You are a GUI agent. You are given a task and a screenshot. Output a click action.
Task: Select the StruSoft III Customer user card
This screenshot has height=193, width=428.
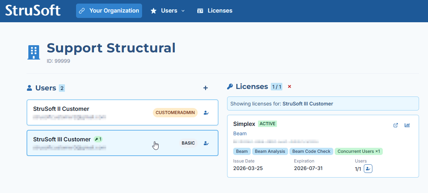pyautogui.click(x=123, y=143)
